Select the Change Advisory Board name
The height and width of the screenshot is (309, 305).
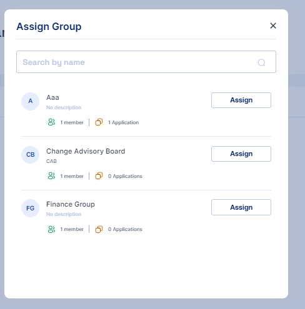[86, 151]
